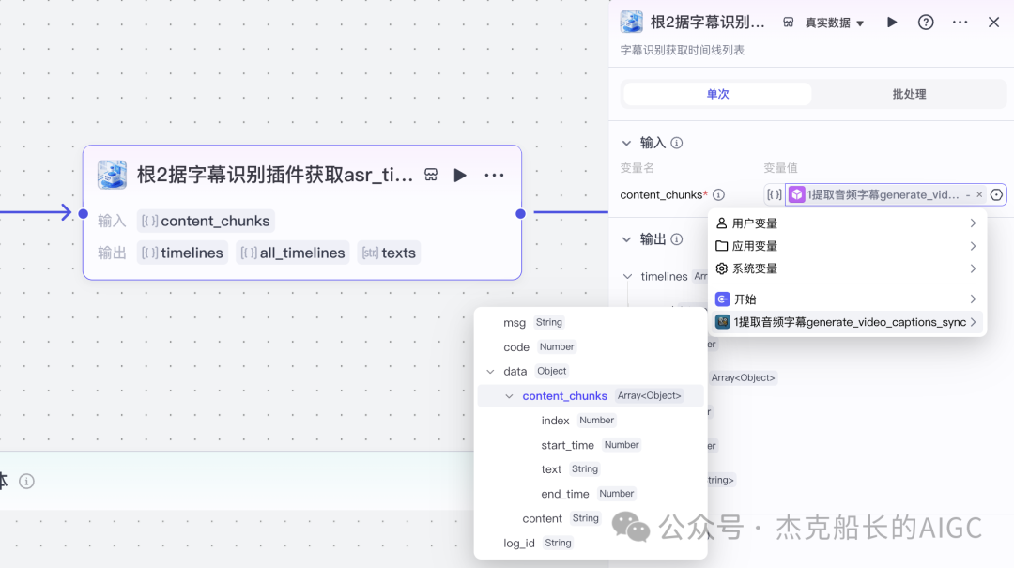Click the 开始 node icon
This screenshot has width=1014, height=568.
point(722,299)
